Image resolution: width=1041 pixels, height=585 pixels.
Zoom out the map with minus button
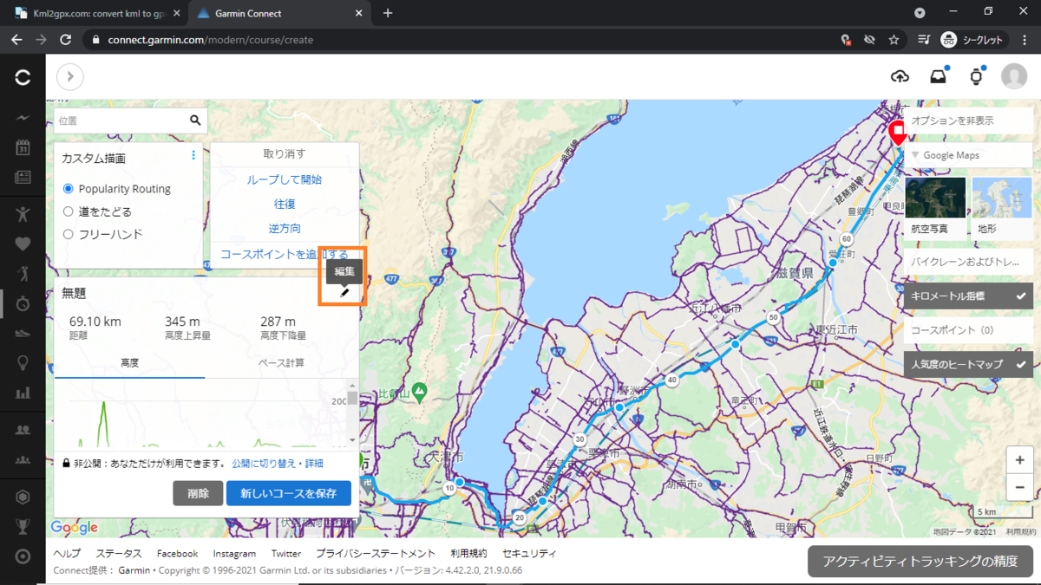1019,487
